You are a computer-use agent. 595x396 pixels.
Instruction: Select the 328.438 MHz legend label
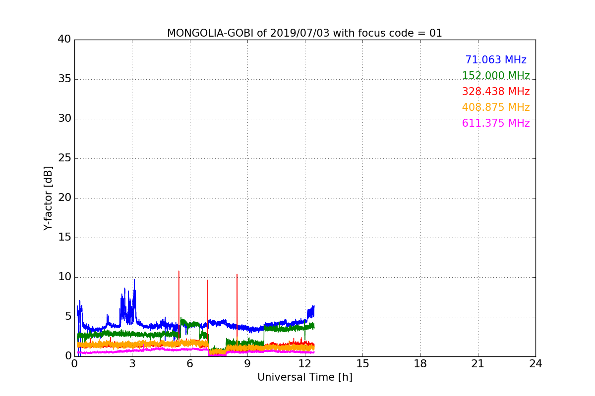pyautogui.click(x=496, y=92)
